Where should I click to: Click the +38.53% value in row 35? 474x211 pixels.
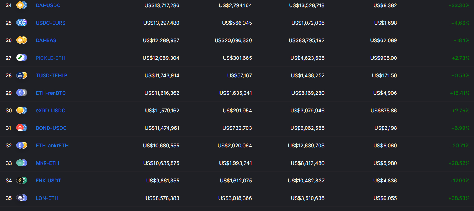(459, 198)
